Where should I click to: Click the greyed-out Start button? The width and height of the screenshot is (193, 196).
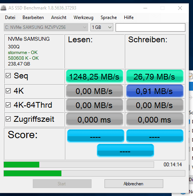click(x=62, y=183)
